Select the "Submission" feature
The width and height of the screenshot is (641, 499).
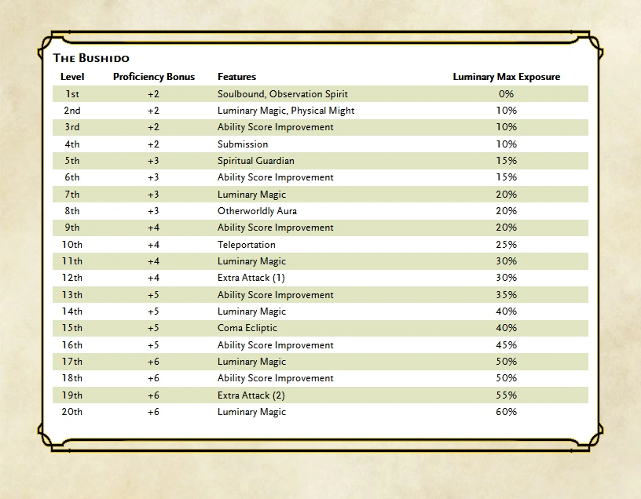click(243, 144)
